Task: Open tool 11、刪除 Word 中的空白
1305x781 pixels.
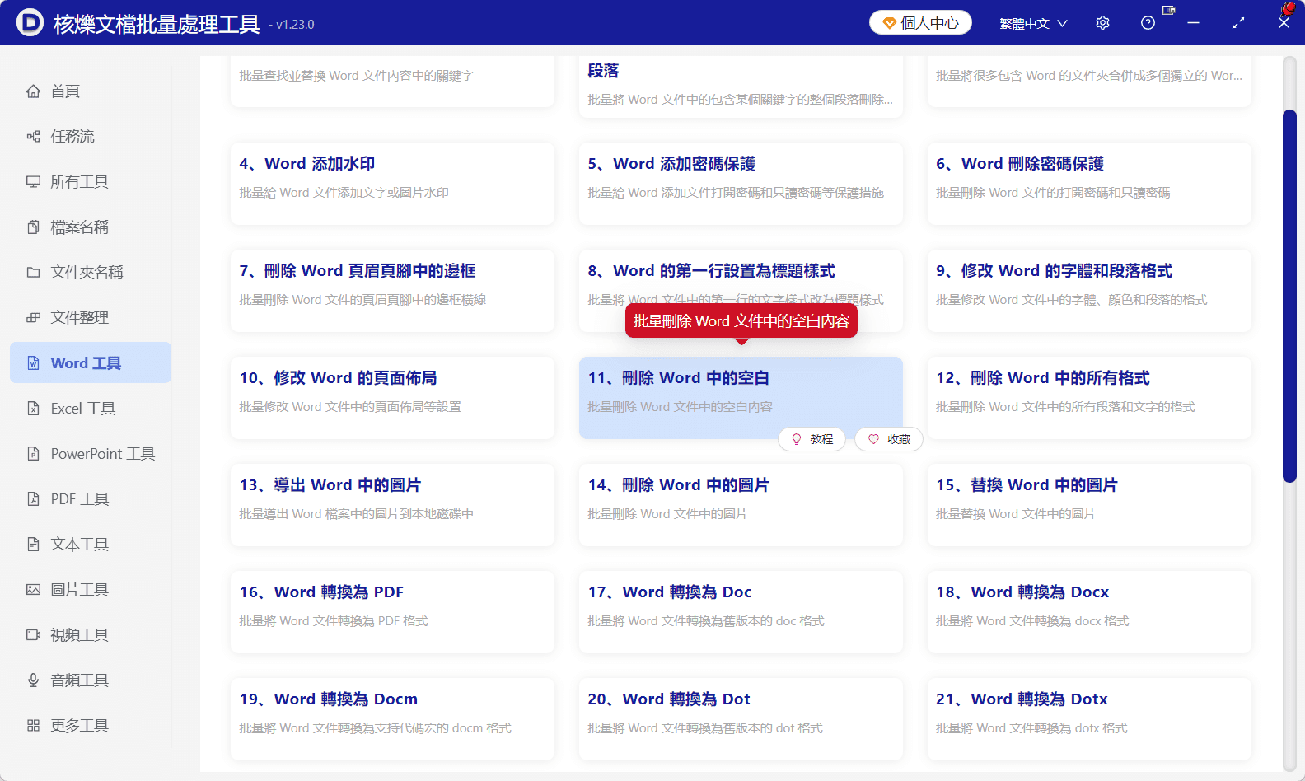Action: (x=741, y=398)
